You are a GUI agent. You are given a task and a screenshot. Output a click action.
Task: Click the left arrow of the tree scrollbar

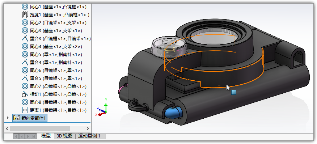coord(7,129)
